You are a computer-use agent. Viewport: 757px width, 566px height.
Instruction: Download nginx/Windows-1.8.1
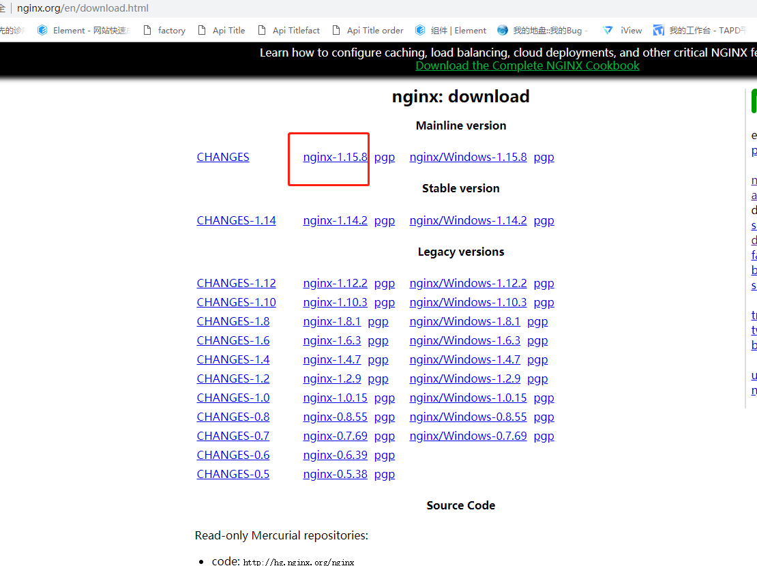pyautogui.click(x=465, y=321)
